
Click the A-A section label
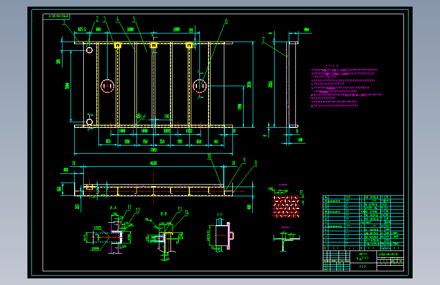tap(113, 208)
